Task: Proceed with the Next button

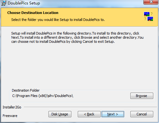Action: (113, 114)
